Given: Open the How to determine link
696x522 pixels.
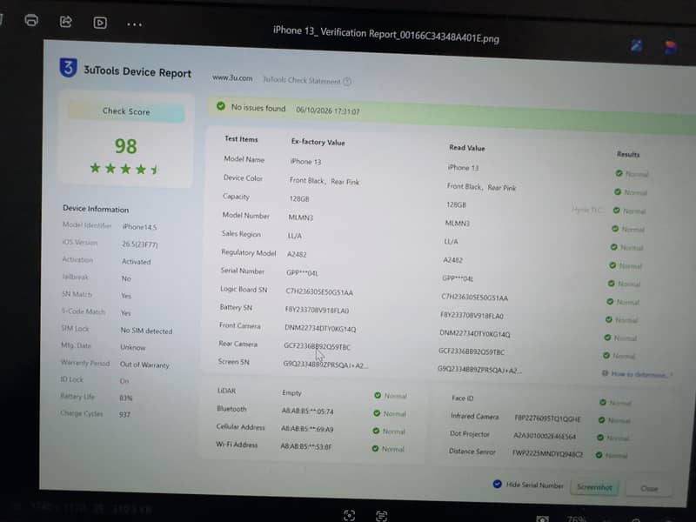Looking at the screenshot, I should [639, 374].
